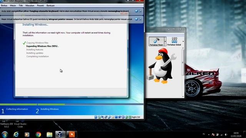The width and height of the screenshot is (246, 138).
Task: Click the Installing Windows step label
Action: [50, 109]
